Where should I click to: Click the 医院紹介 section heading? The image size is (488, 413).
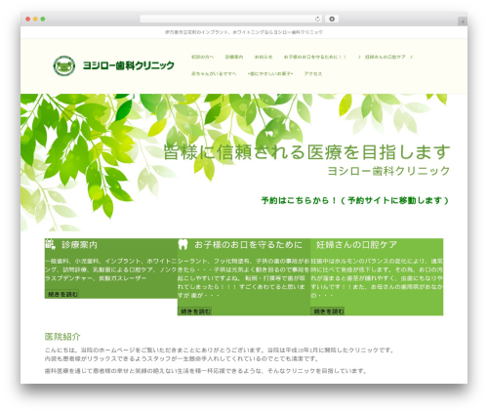[x=62, y=337]
